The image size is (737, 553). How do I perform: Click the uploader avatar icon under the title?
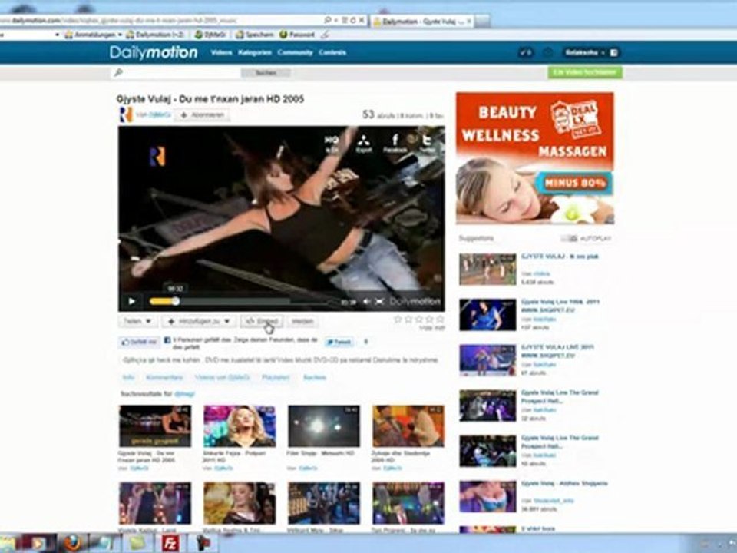point(125,114)
